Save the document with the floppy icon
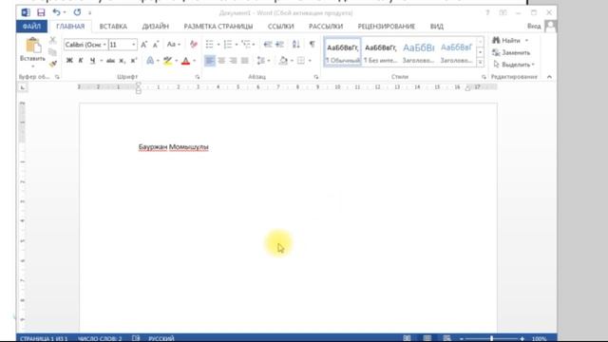Screen dimensions: 608x342 click(41, 12)
